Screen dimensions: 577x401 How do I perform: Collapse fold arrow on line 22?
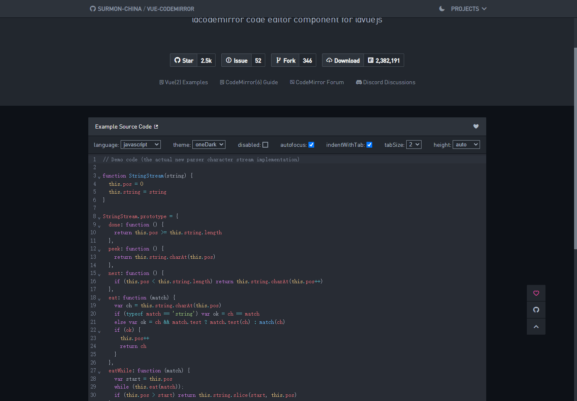point(99,331)
